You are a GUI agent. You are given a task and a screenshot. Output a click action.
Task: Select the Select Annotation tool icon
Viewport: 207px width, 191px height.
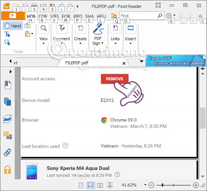click(7, 42)
